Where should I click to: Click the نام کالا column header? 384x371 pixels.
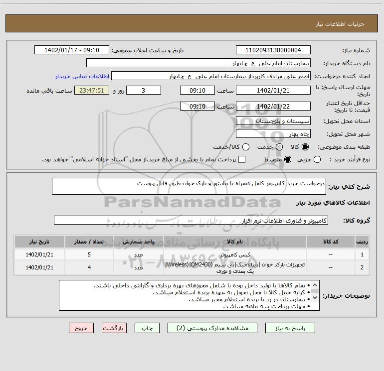[x=235, y=242]
